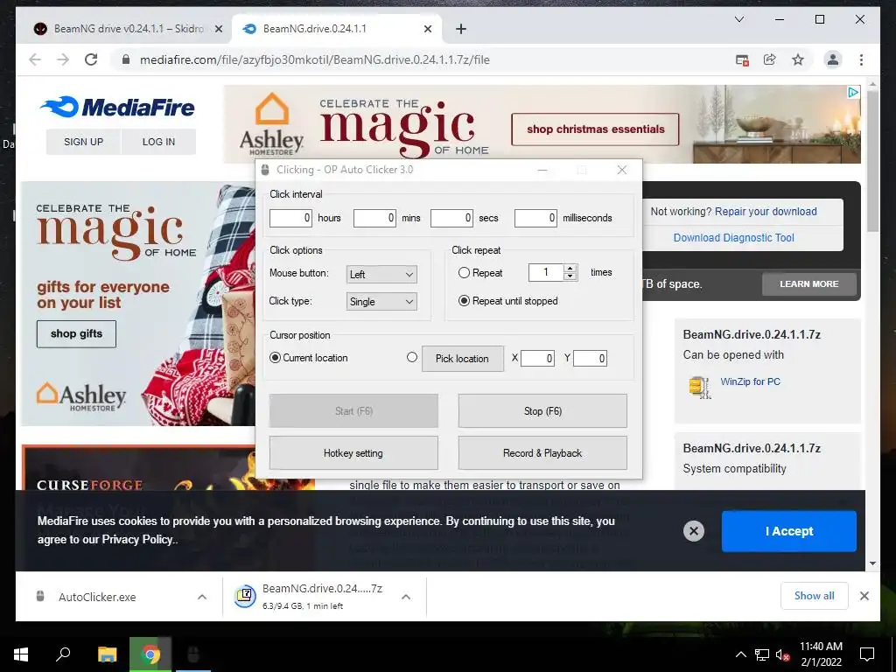
Task: Dismiss cookie banner with X icon
Action: [x=694, y=531]
